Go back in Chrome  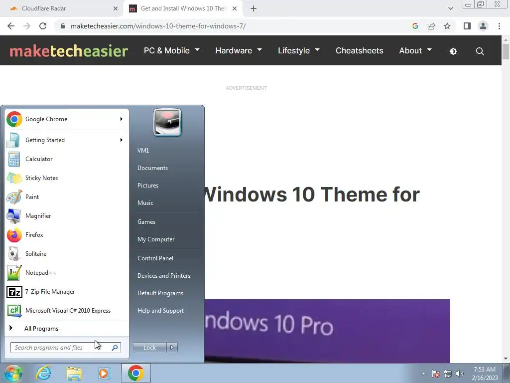click(11, 26)
